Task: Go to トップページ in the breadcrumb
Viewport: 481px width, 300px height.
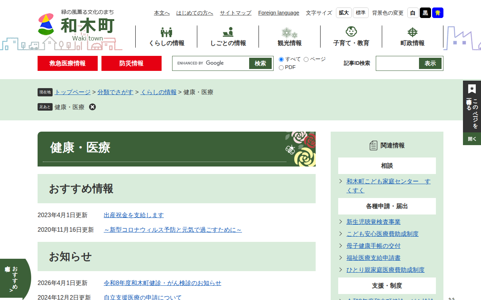Action: click(73, 92)
